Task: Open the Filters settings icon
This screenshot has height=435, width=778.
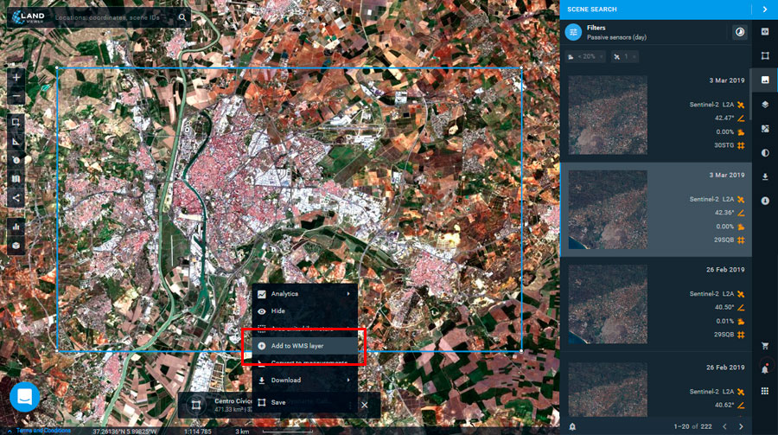Action: (573, 32)
